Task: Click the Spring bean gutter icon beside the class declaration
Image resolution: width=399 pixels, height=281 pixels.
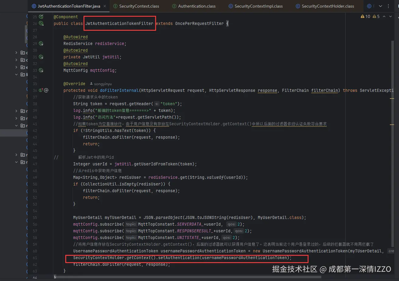Action: 41,23
